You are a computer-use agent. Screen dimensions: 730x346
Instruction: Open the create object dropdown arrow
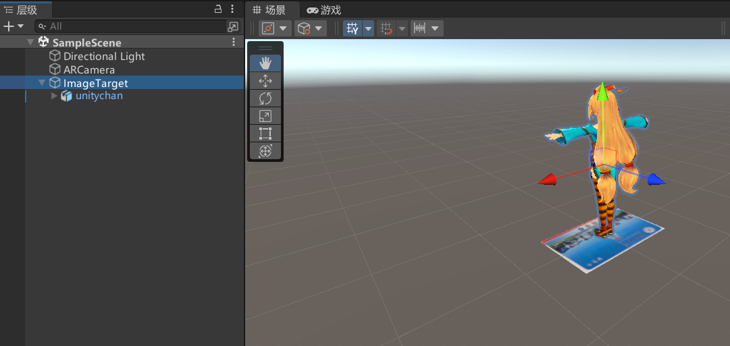click(20, 26)
